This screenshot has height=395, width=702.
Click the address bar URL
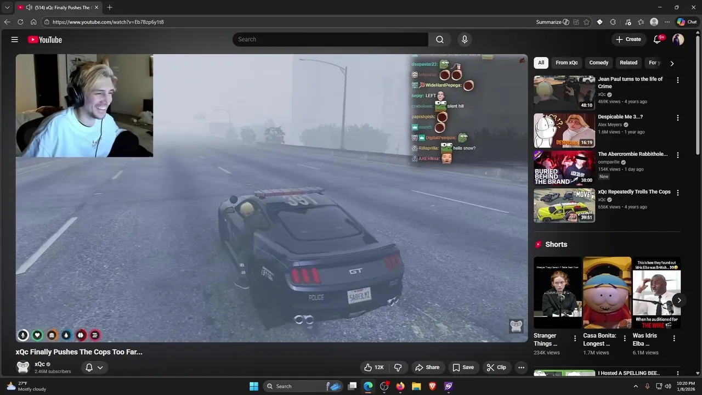pyautogui.click(x=108, y=22)
